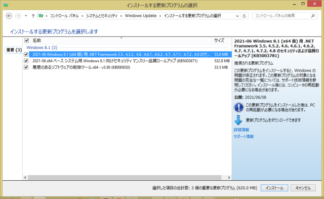This screenshot has height=199, width=324.
Task: Click the horizontal scrollbar thumb
Action: [125, 177]
